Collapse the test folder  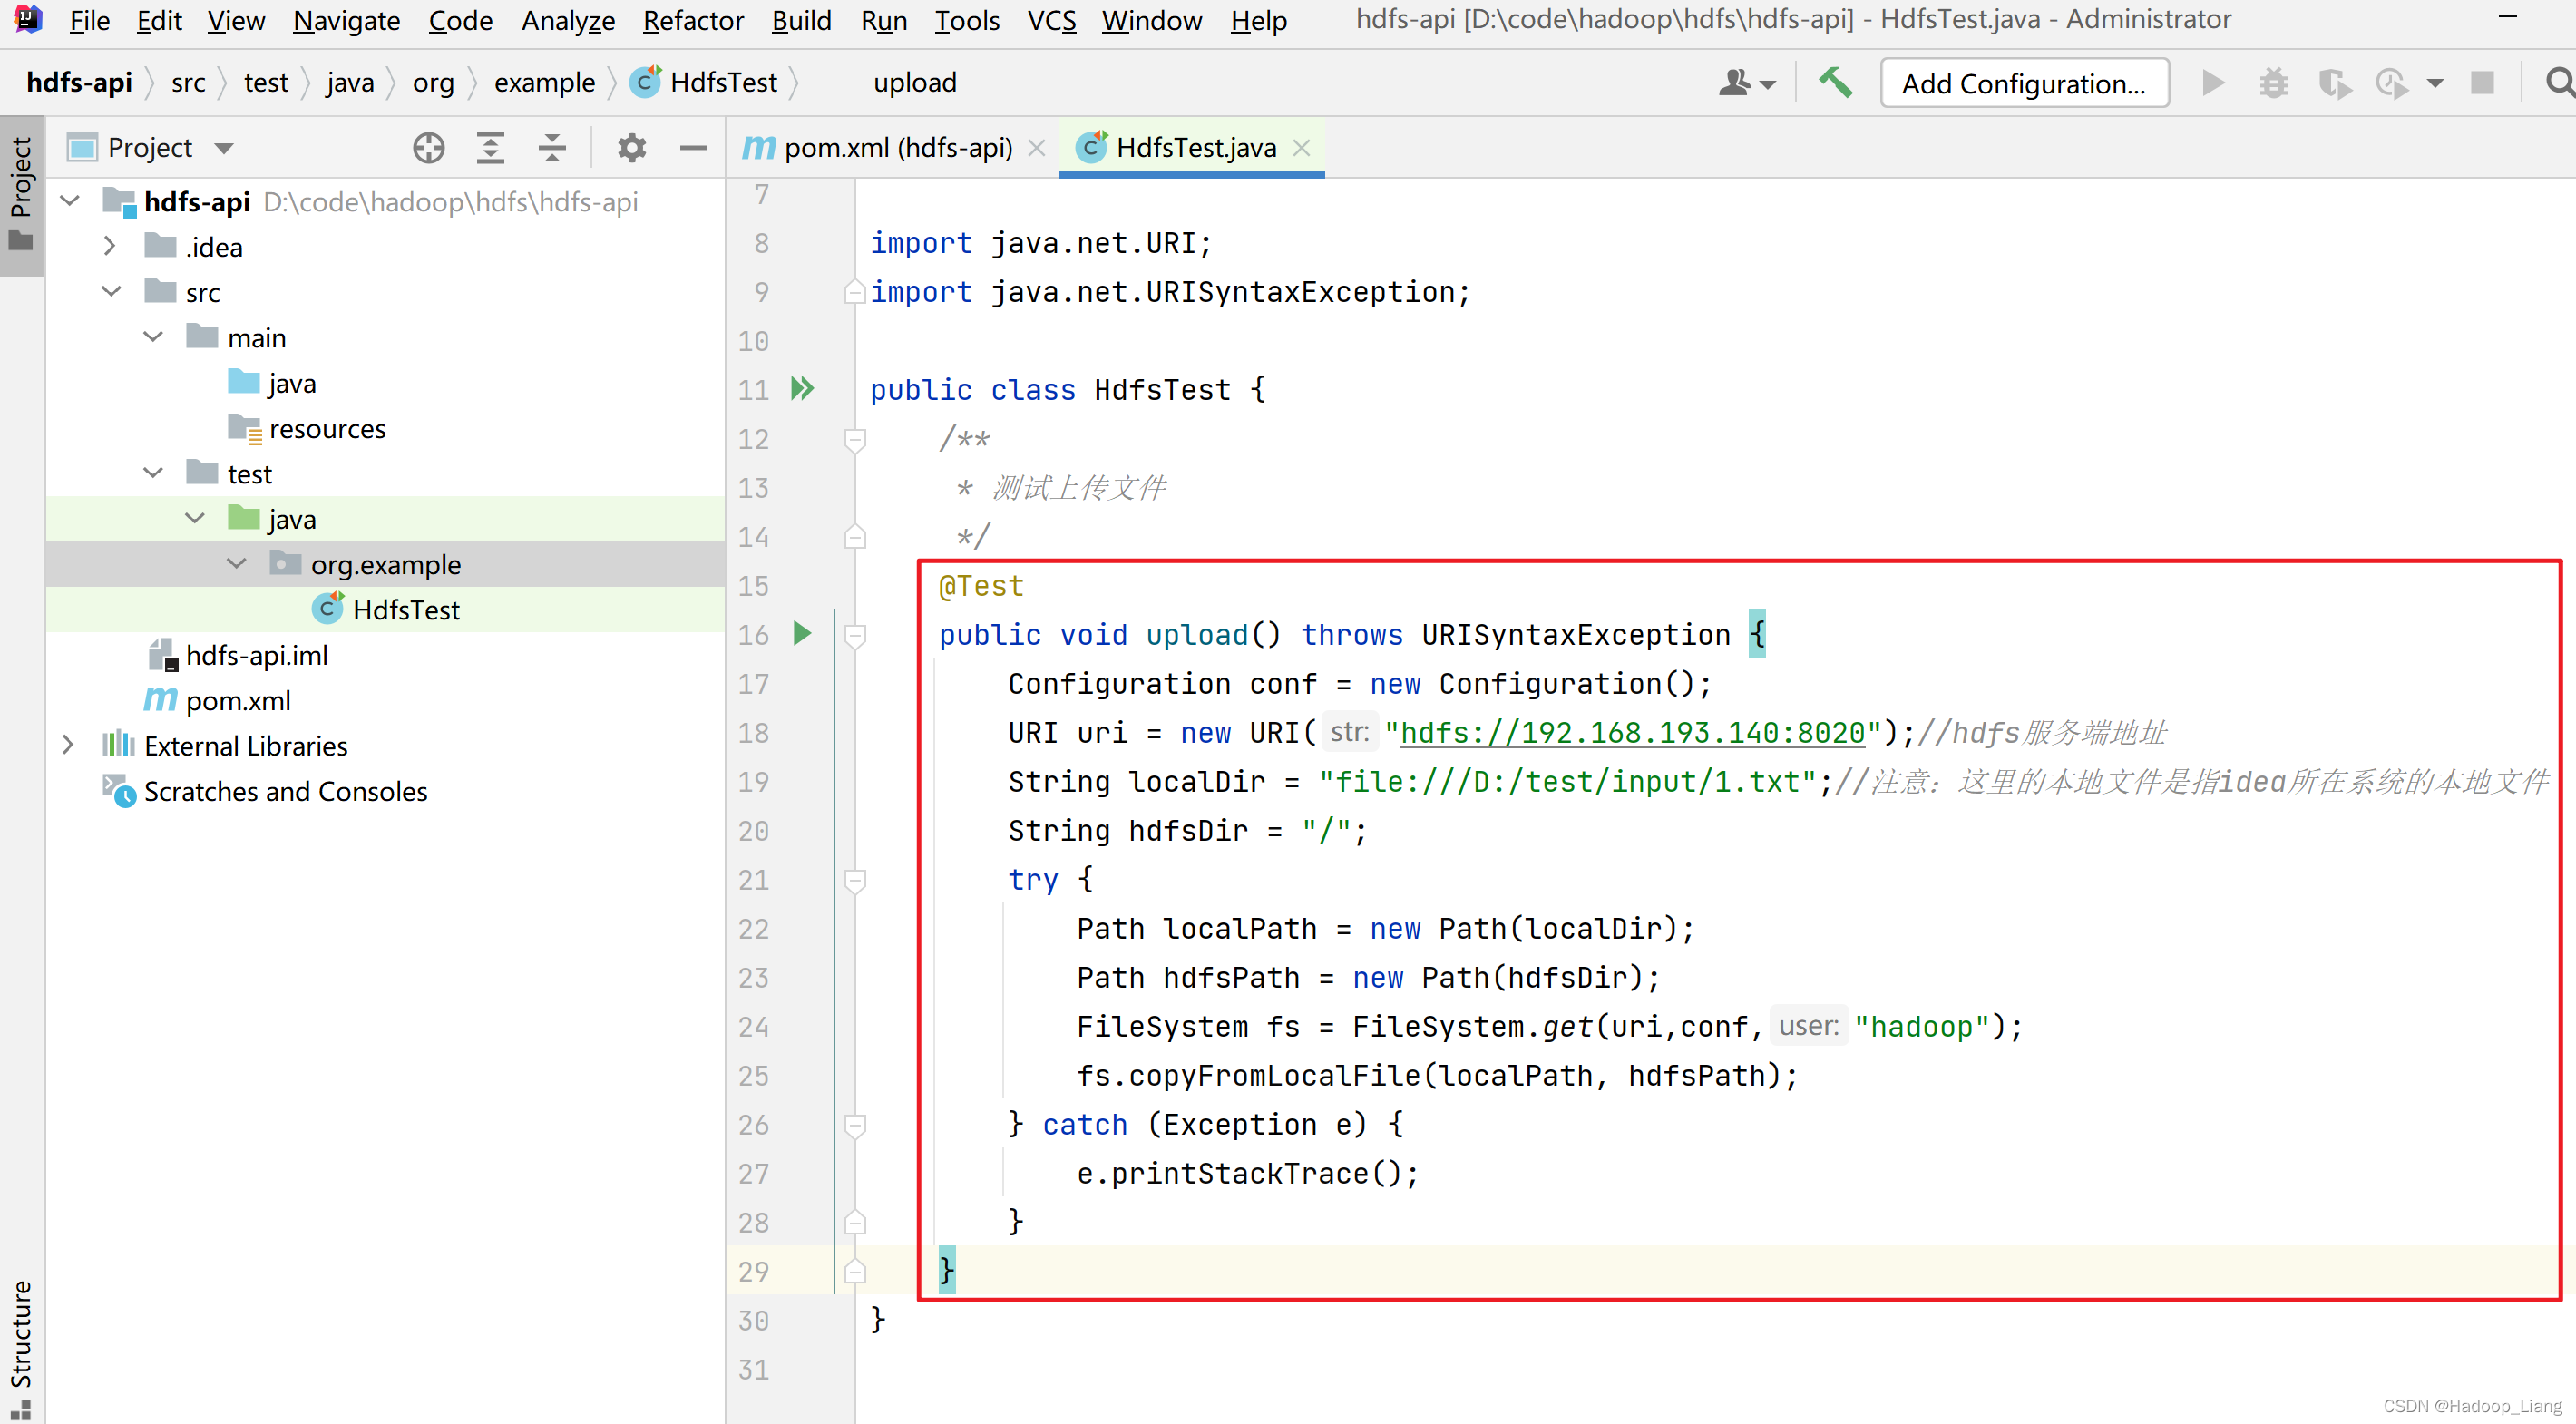(153, 473)
